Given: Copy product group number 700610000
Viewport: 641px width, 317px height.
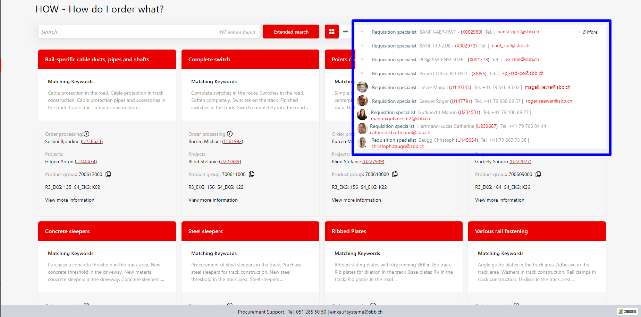Looking at the screenshot, I should pyautogui.click(x=395, y=174).
